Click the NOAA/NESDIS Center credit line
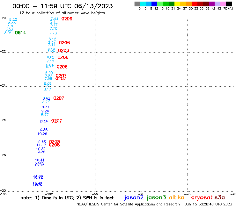This screenshot has height=207, width=236. [x=128, y=204]
